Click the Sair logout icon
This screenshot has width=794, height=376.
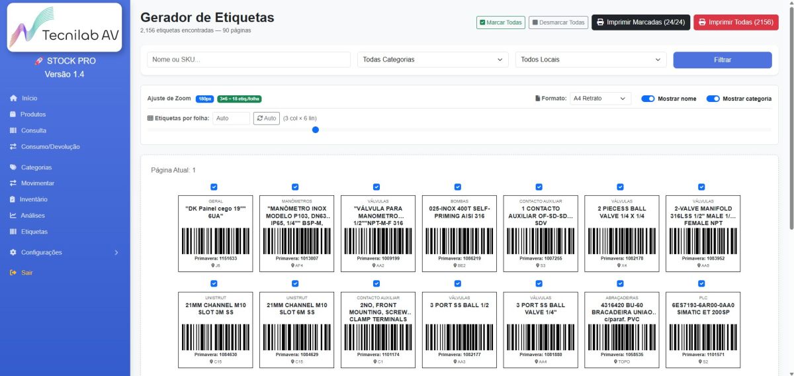pyautogui.click(x=13, y=273)
